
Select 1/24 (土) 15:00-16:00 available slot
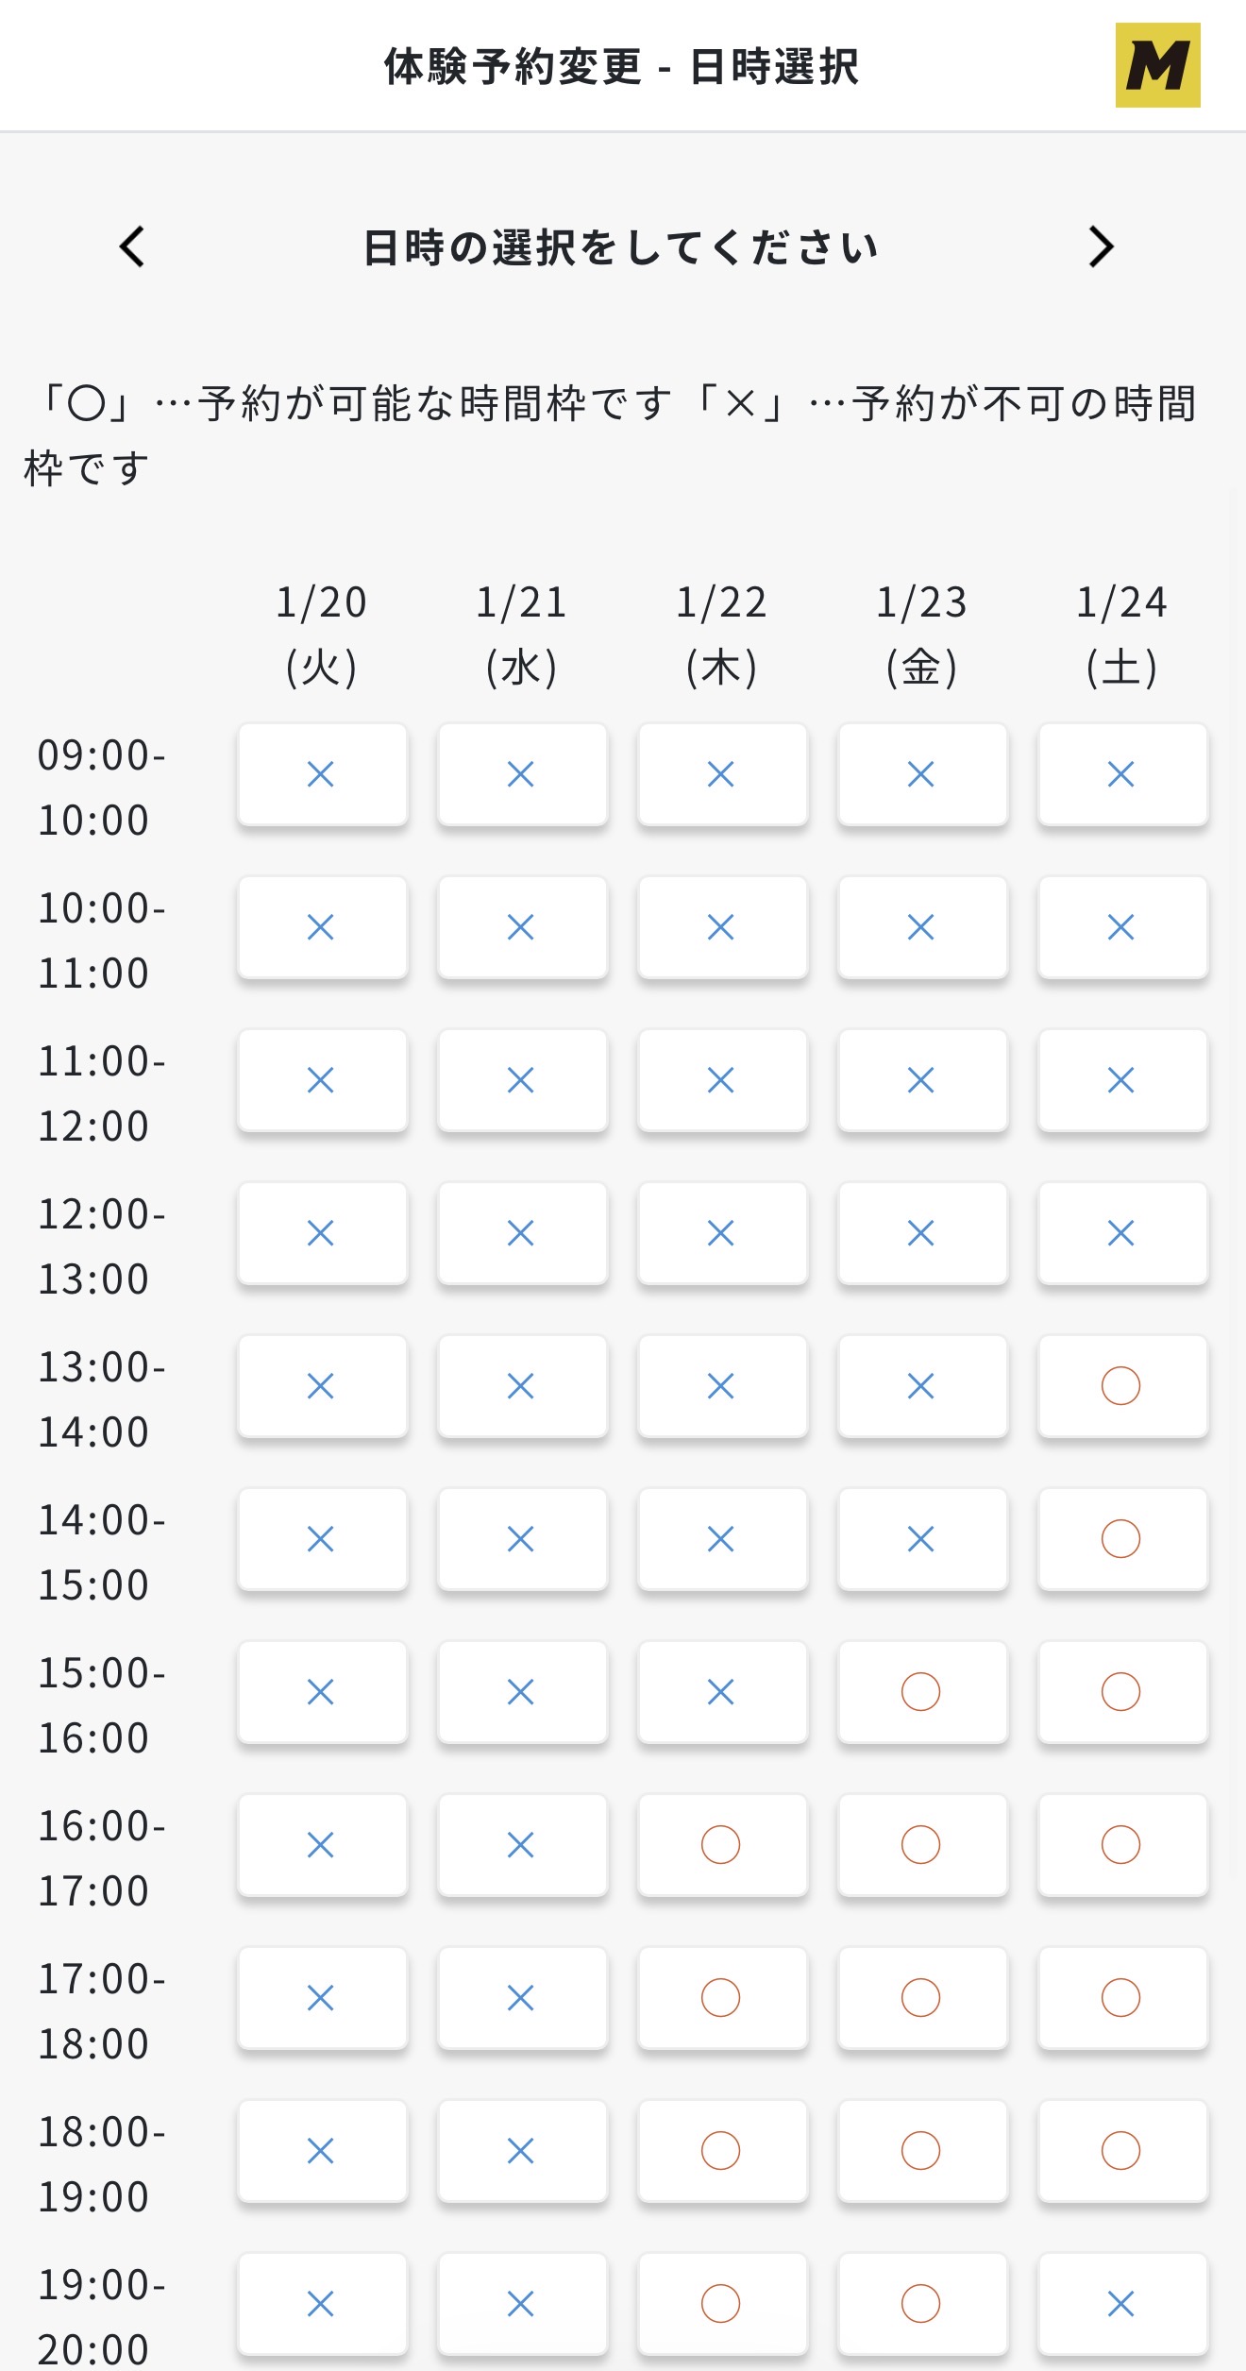1121,1692
